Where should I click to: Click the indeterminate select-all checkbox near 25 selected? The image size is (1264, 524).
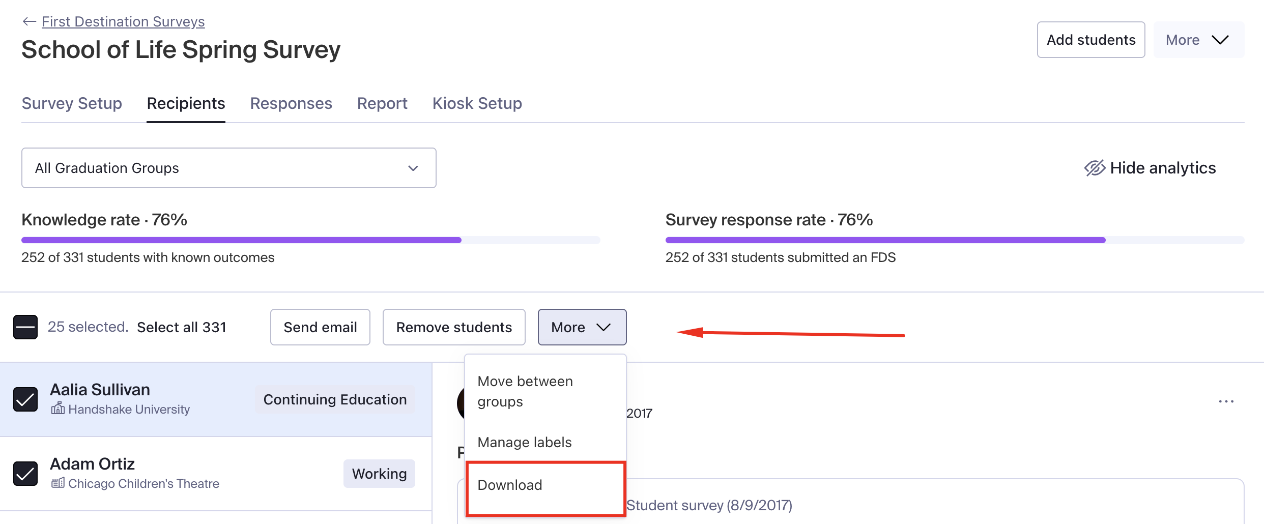(x=25, y=327)
